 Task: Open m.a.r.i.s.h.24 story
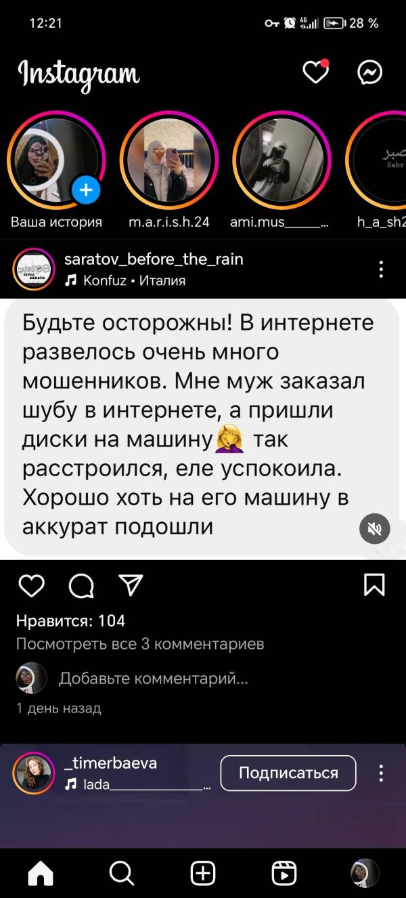169,160
